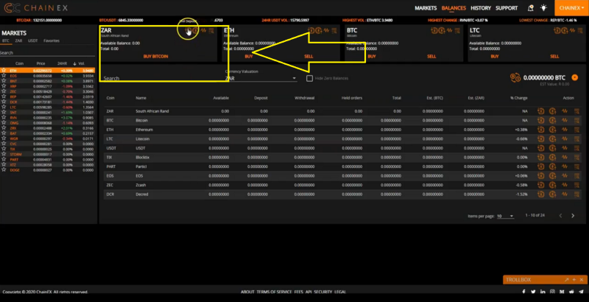The image size is (589, 302).
Task: Click trade icon in Litecoin table row
Action: pos(565,139)
